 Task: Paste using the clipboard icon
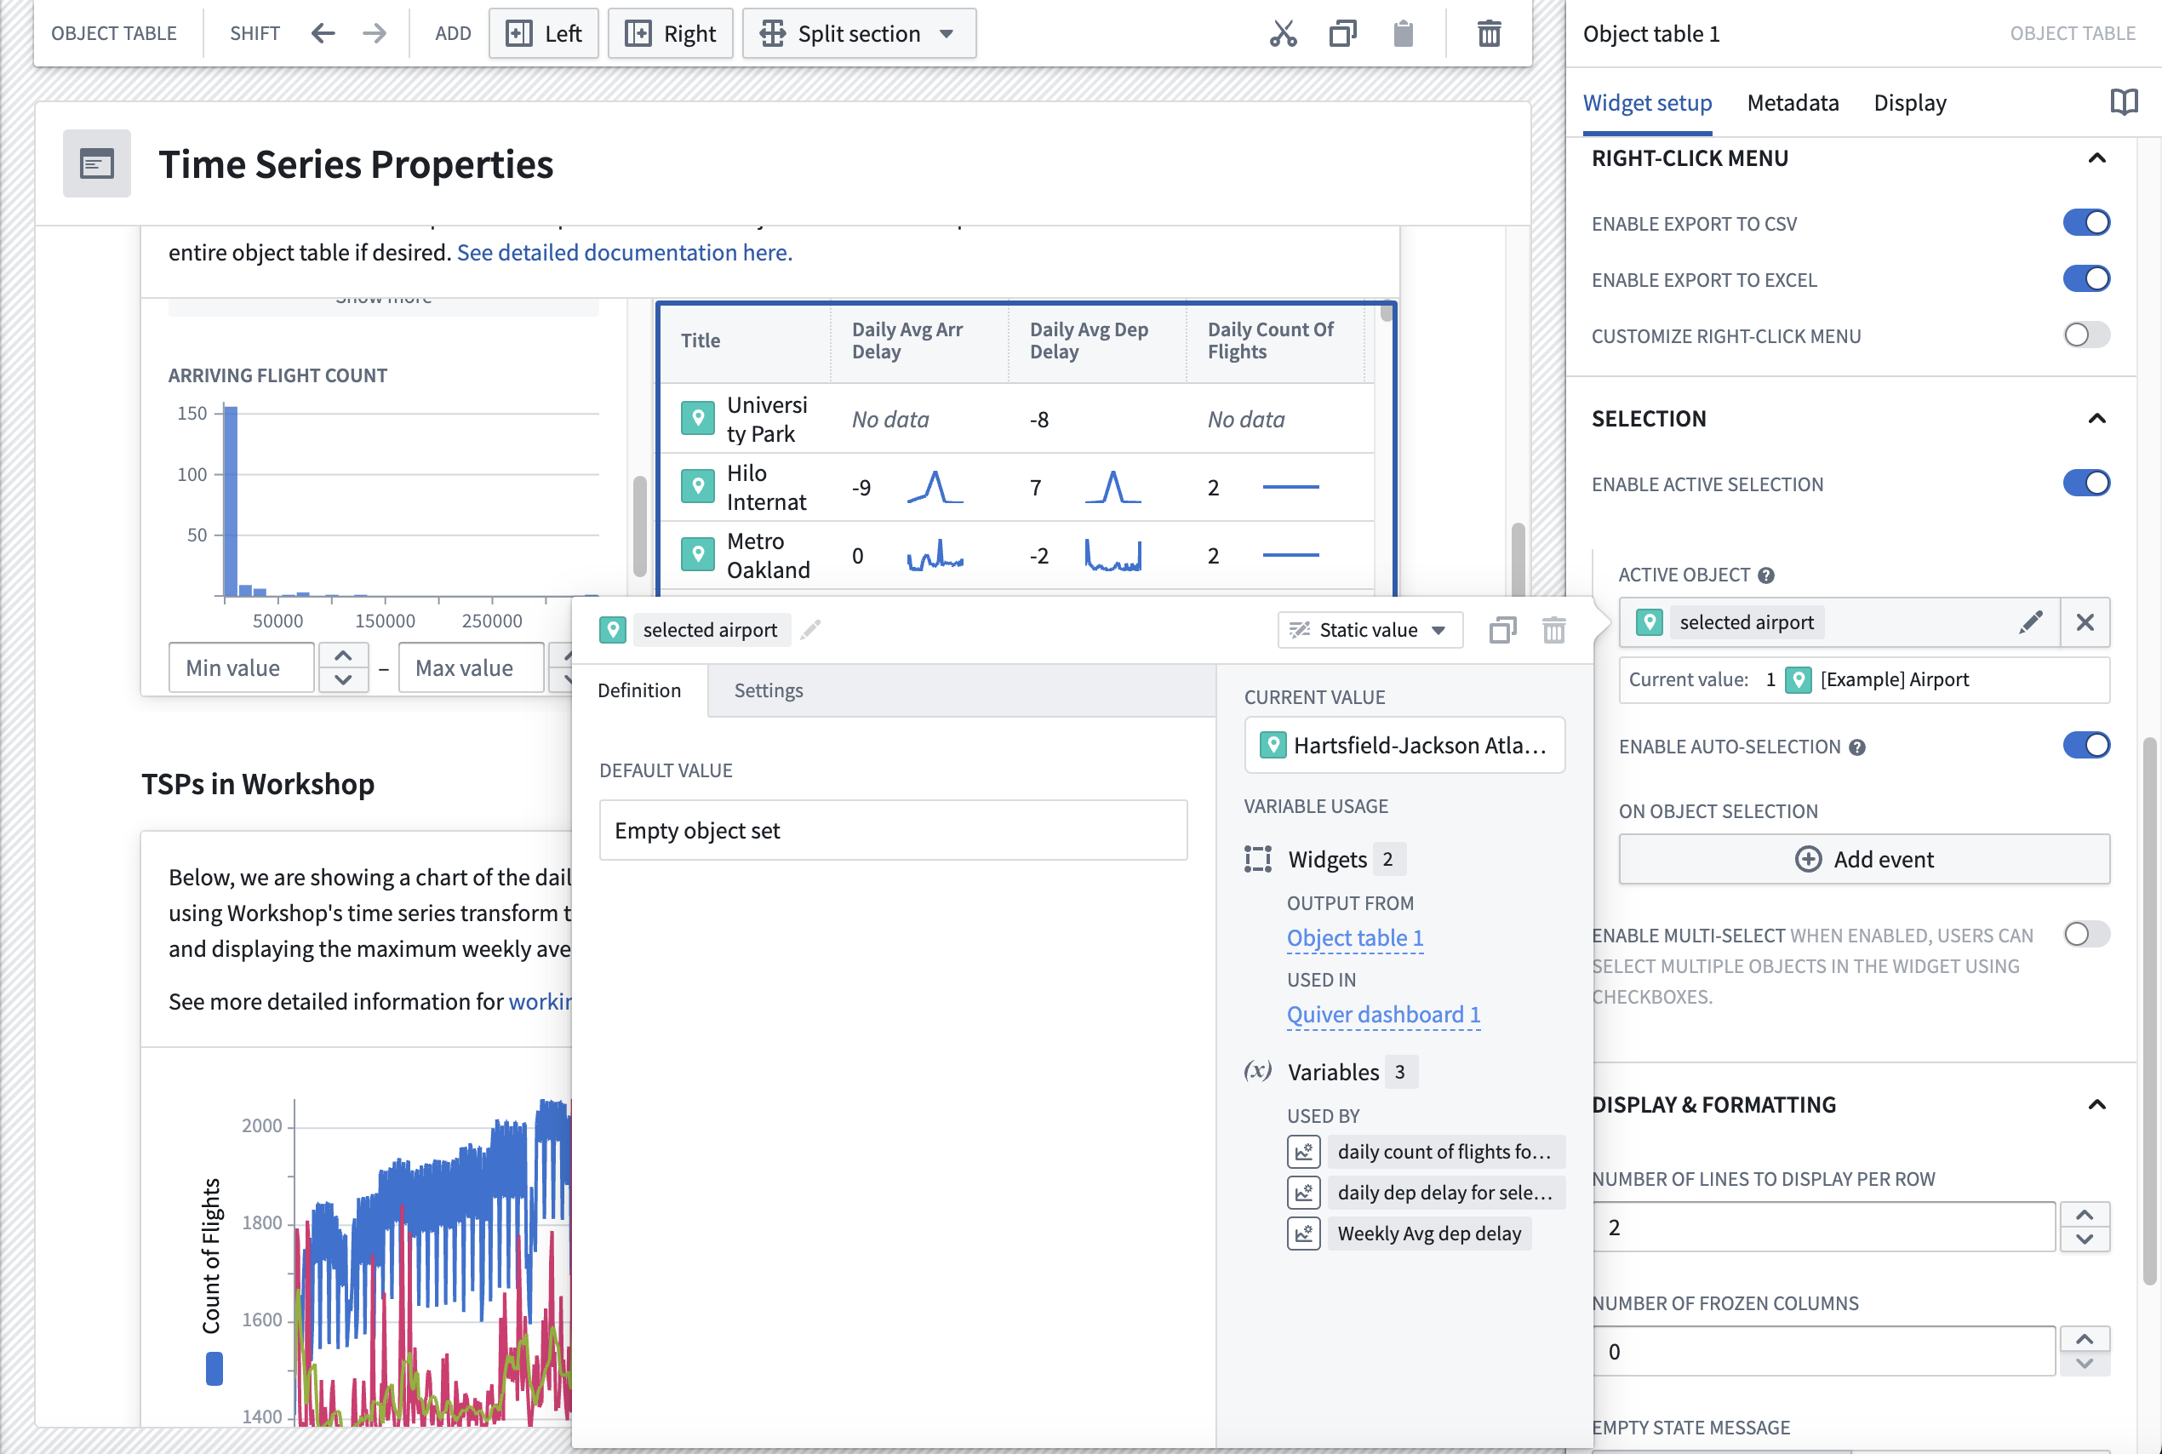point(1404,33)
